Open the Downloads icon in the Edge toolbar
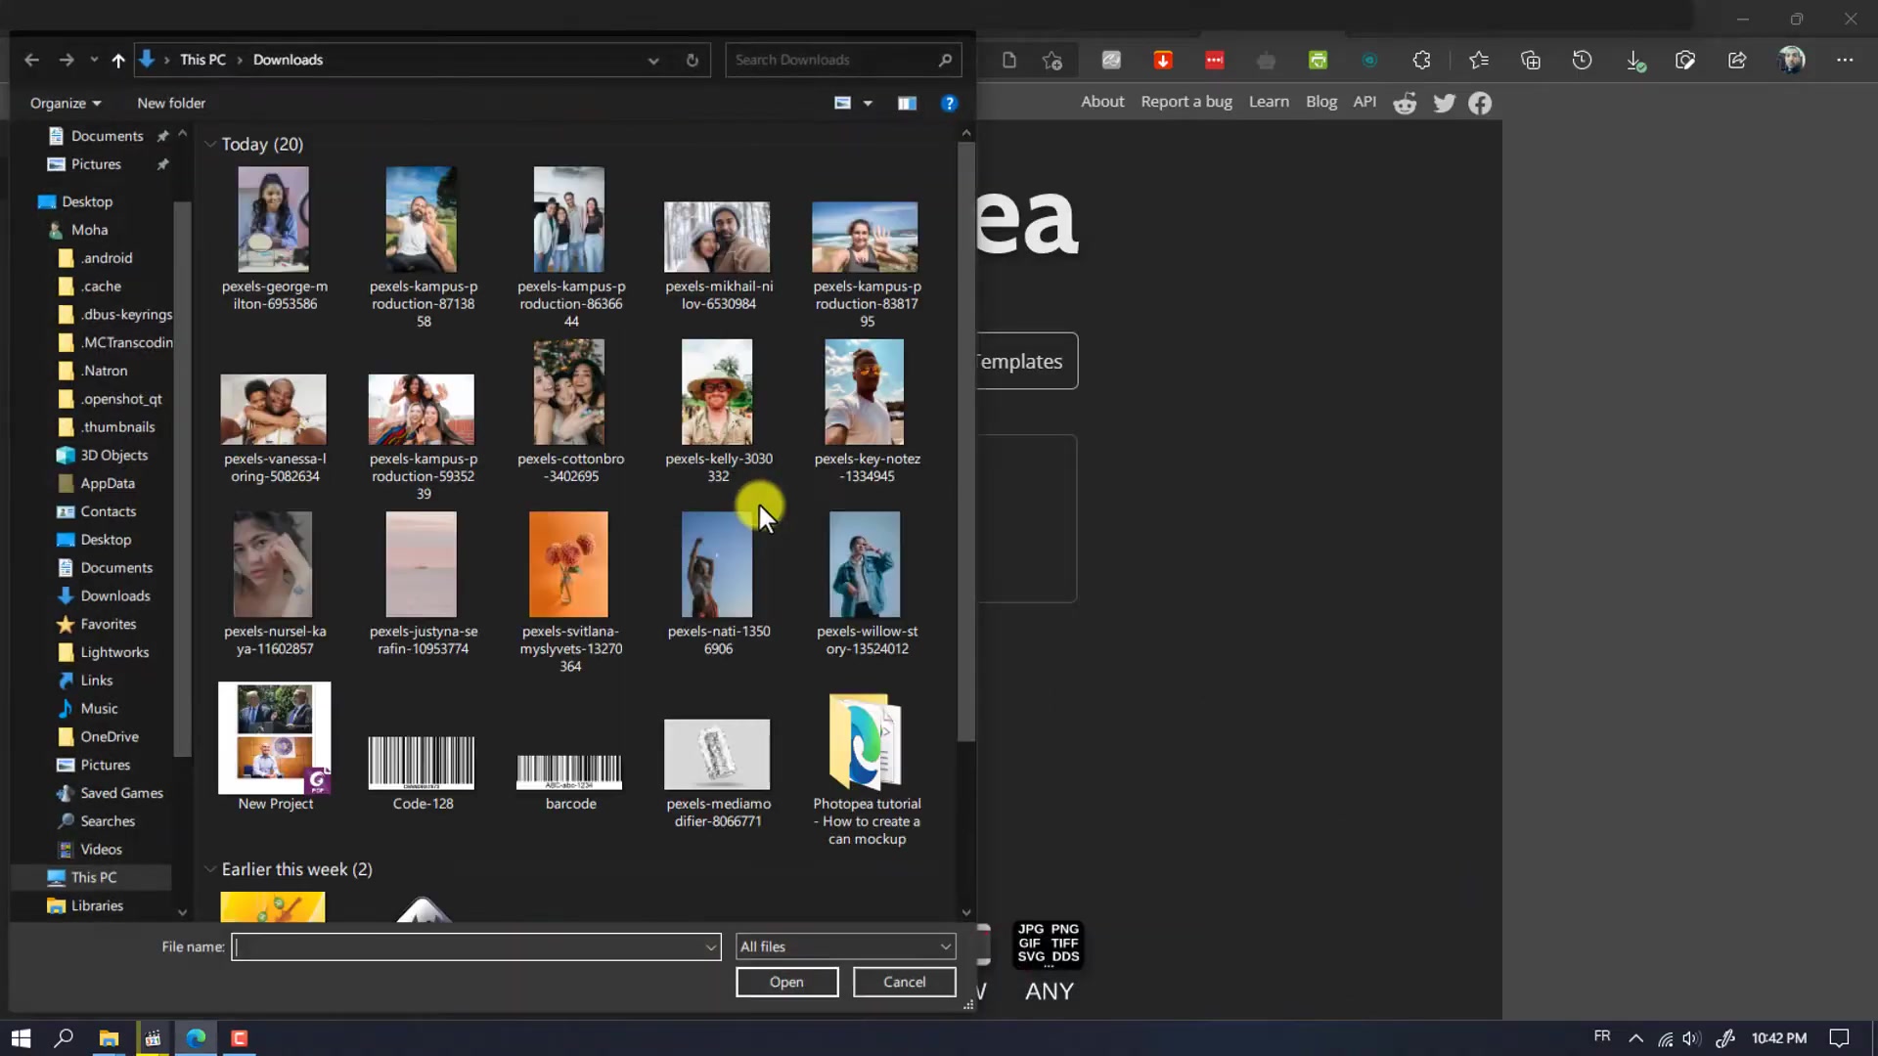This screenshot has height=1056, width=1878. click(1633, 60)
